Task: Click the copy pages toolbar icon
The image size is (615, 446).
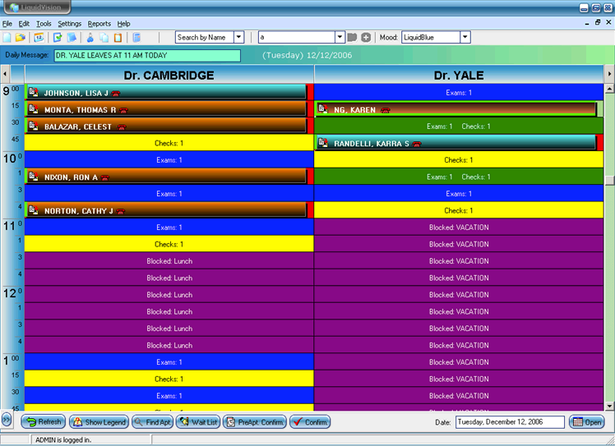Action: pyautogui.click(x=104, y=38)
